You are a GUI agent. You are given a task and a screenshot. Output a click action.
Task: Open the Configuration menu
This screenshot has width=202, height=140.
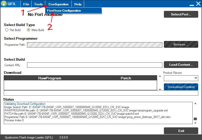click(59, 4)
